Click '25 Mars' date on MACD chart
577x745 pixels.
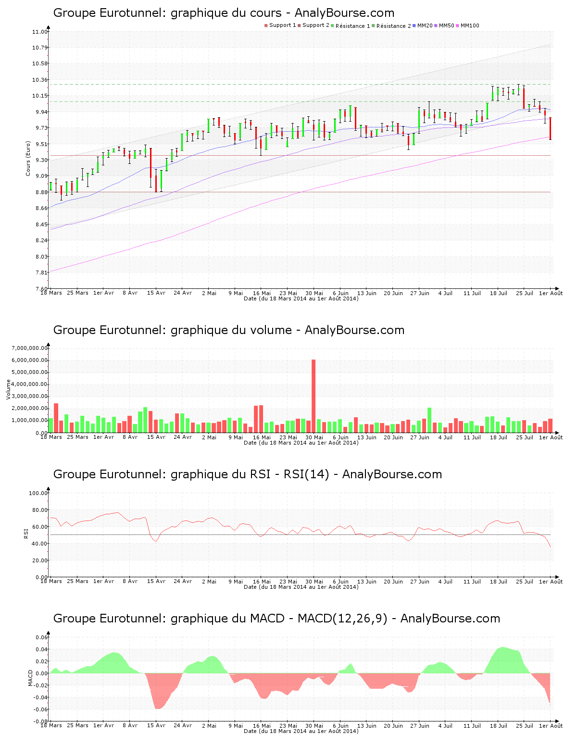[77, 725]
